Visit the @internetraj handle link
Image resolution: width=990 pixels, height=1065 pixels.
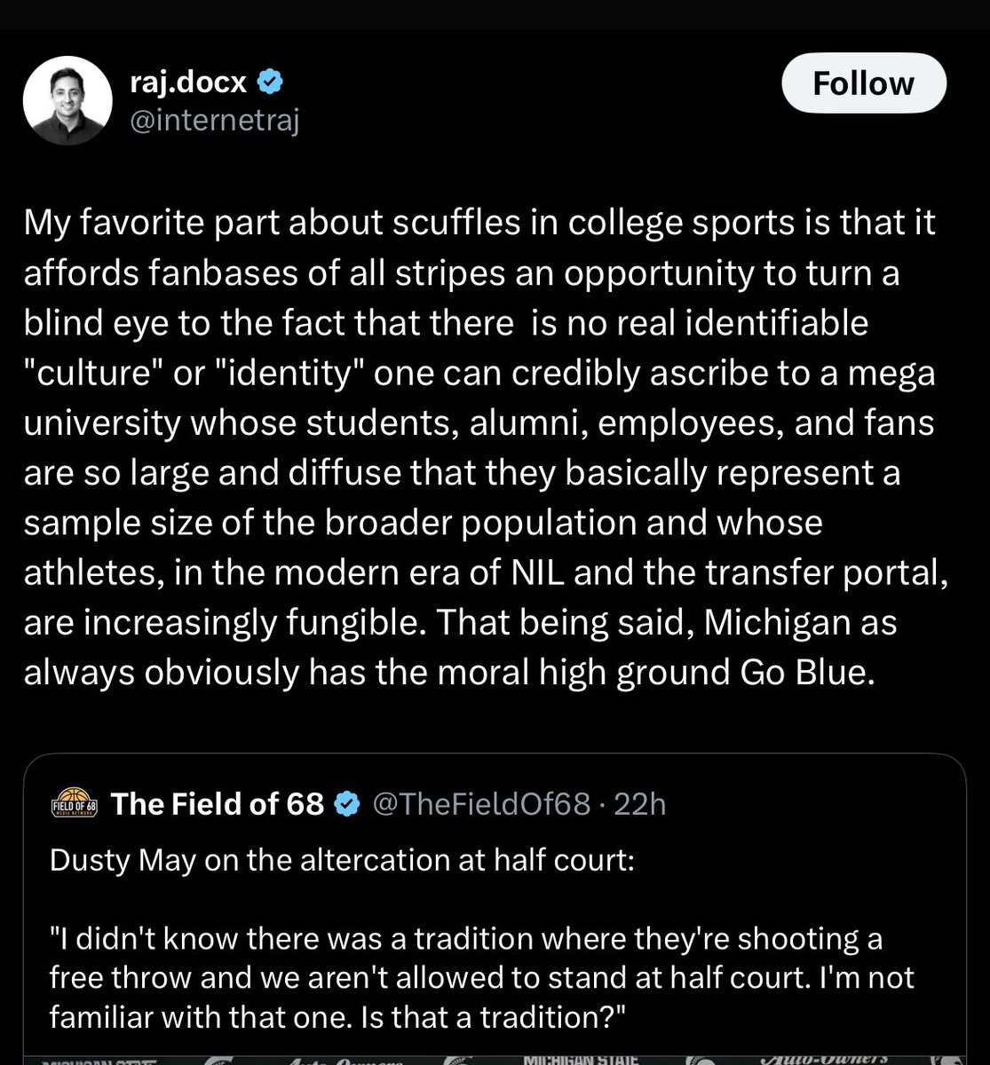coord(214,120)
